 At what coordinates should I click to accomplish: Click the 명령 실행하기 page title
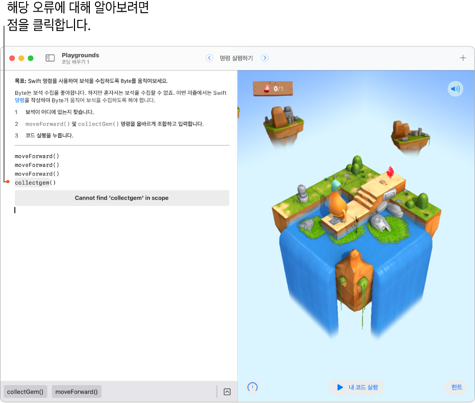[236, 58]
